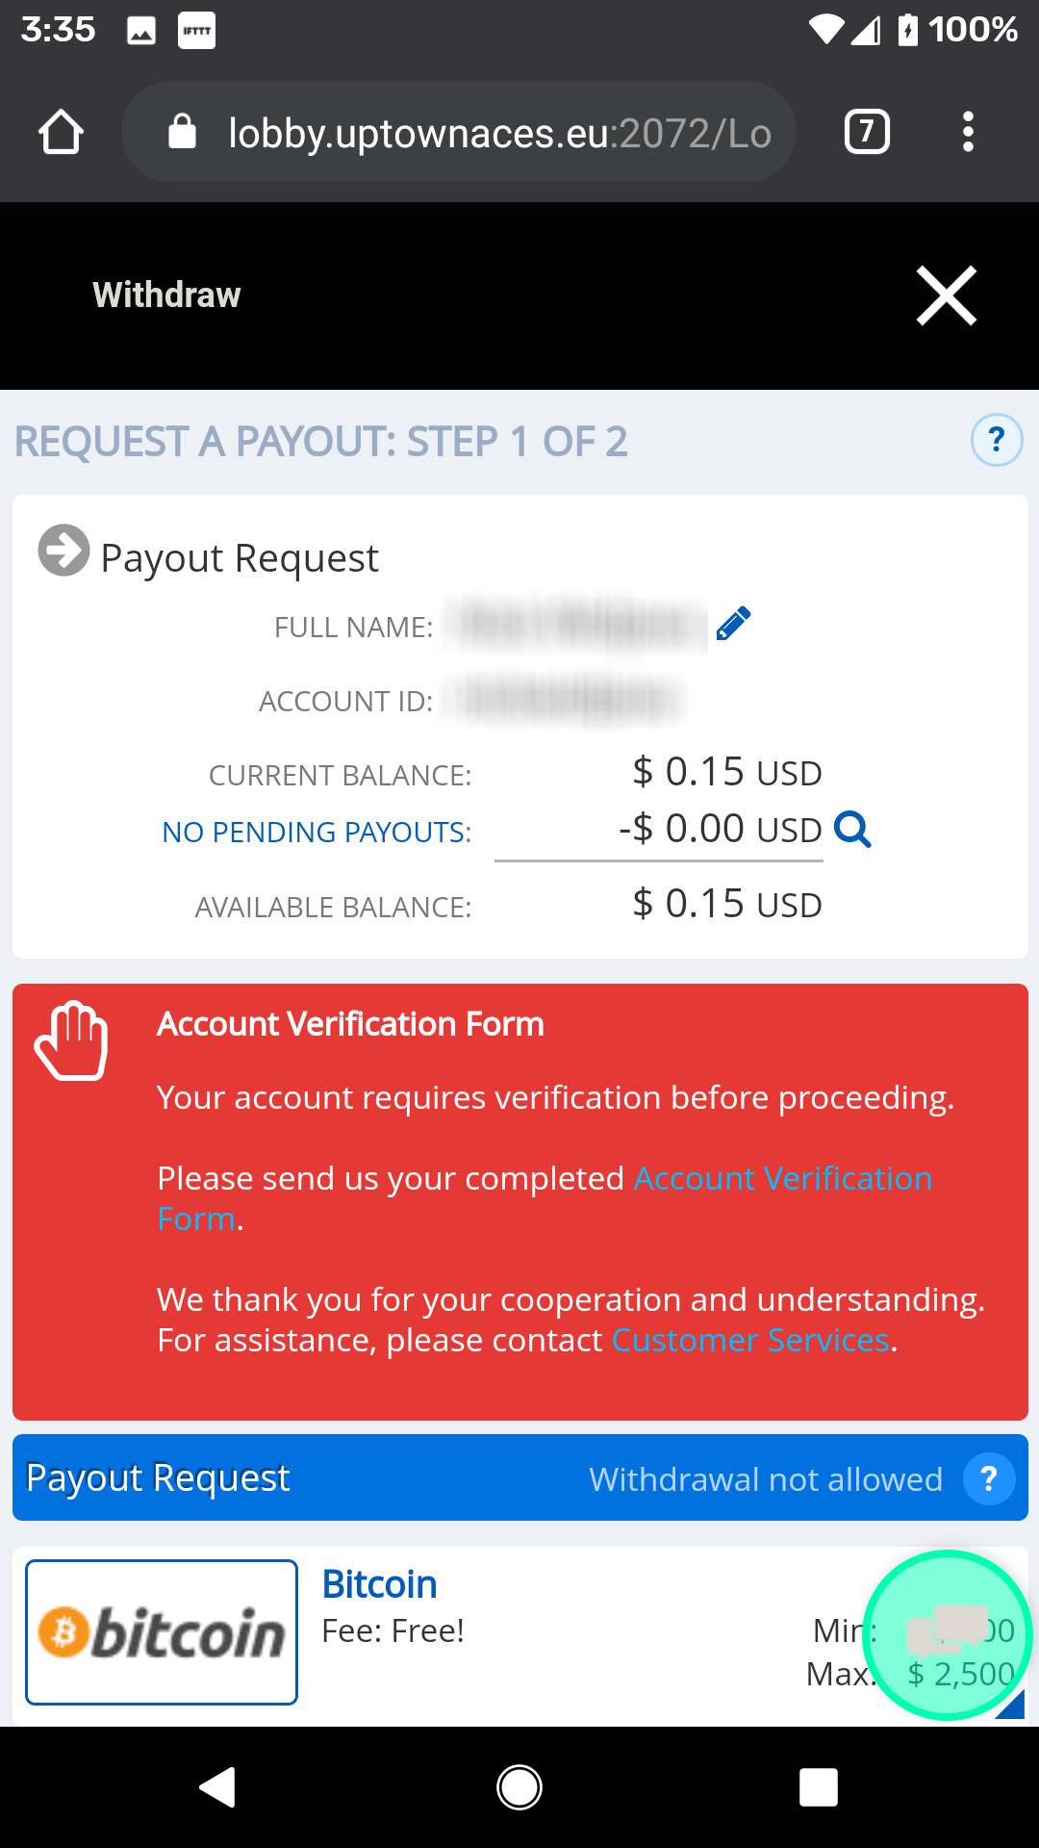
Task: Open help for Request a Payout step
Action: (997, 440)
